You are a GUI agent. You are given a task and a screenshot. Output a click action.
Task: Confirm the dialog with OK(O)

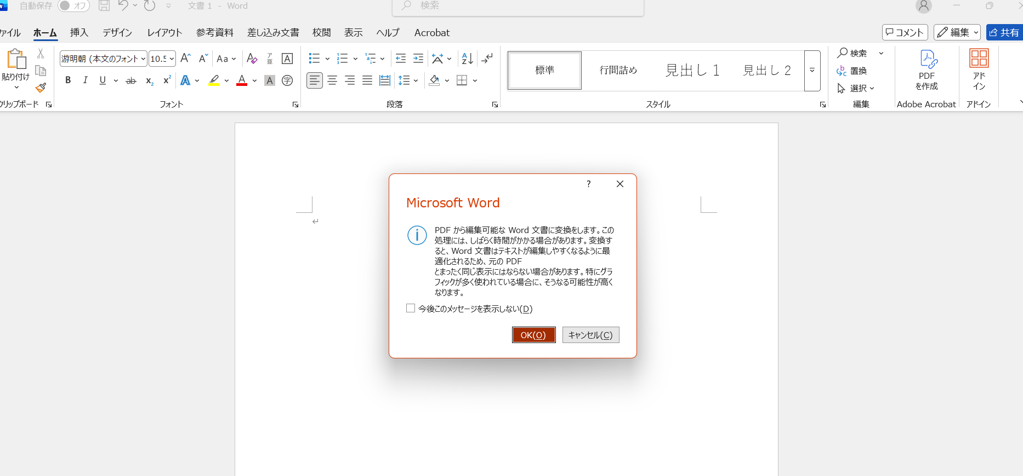point(533,335)
